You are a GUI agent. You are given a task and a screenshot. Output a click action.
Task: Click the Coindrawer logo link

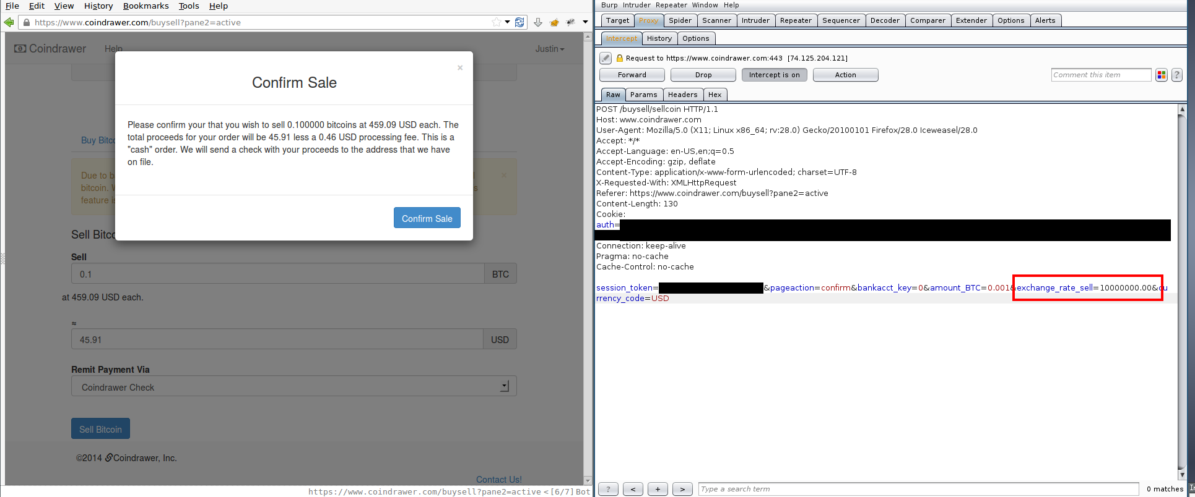(x=51, y=48)
